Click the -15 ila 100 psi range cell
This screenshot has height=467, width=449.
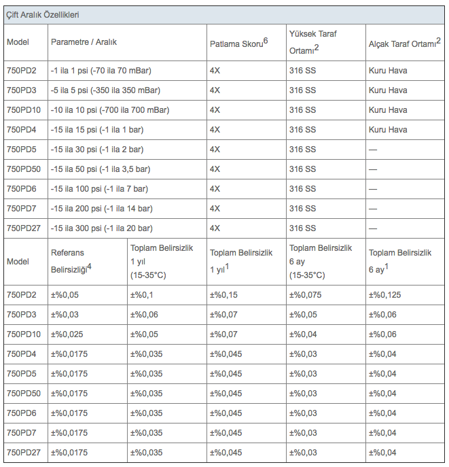(x=99, y=188)
